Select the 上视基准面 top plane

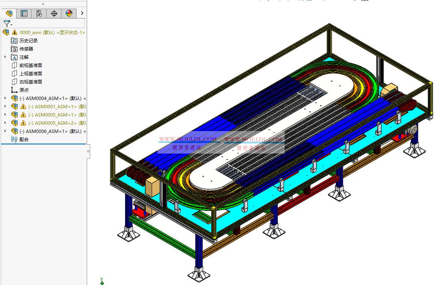(x=30, y=74)
